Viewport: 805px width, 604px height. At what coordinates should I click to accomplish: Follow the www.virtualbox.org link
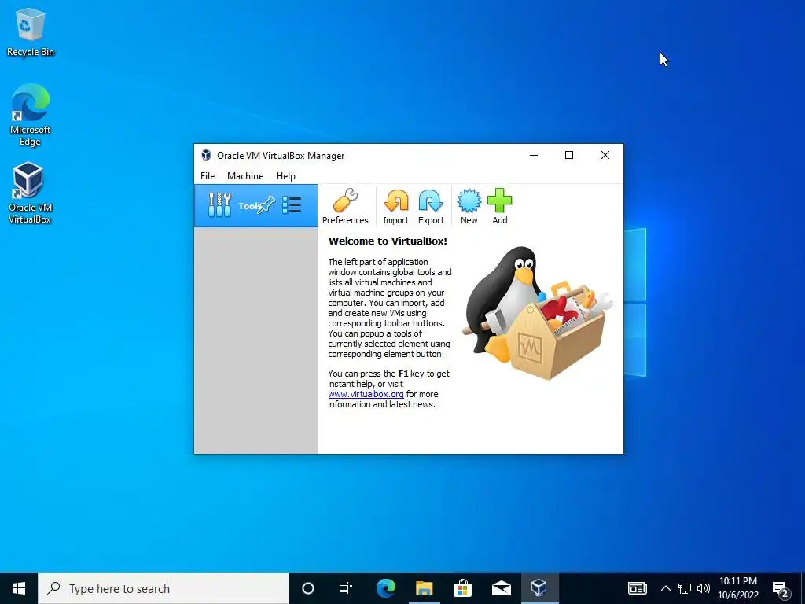366,394
